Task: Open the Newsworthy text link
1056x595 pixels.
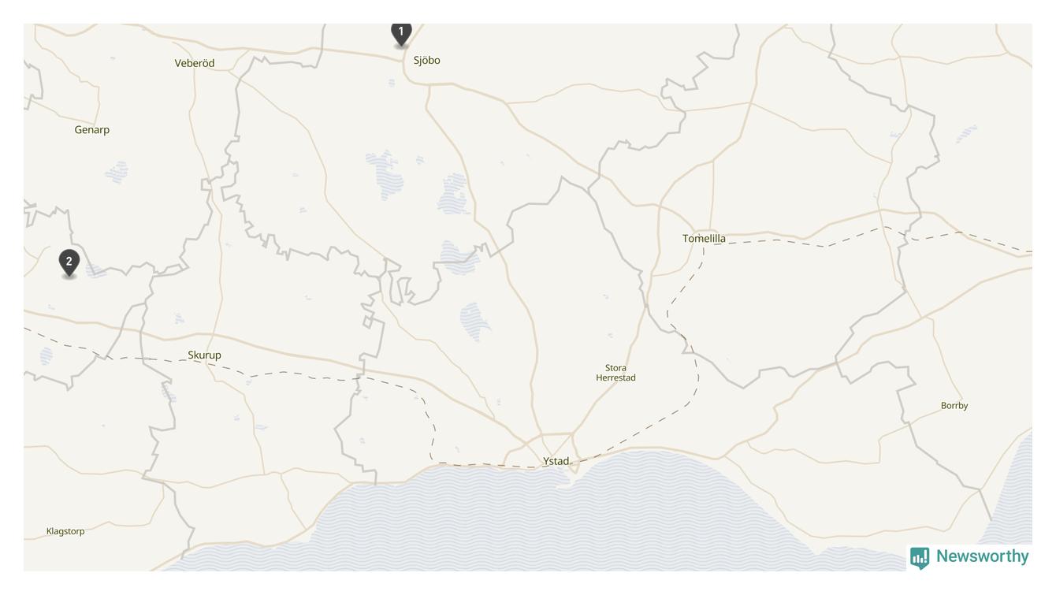Action: (x=982, y=556)
